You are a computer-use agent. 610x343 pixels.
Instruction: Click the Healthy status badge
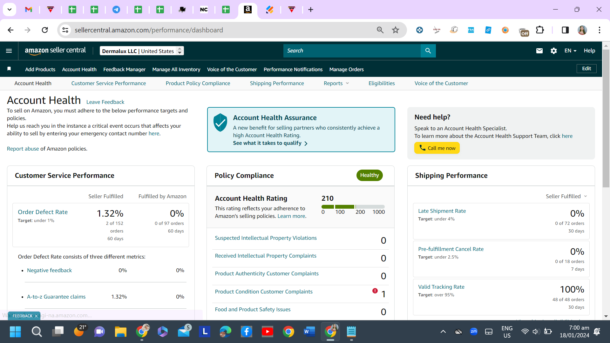(369, 175)
